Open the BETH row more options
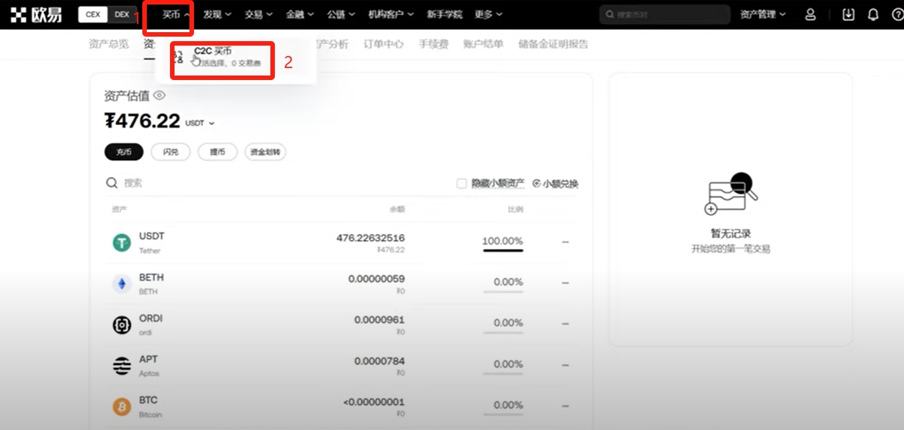Screen dimensions: 904x430 pyautogui.click(x=565, y=283)
